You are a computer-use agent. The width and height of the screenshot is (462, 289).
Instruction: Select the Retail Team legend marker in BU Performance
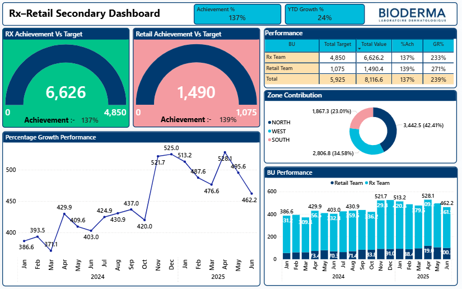(x=332, y=183)
